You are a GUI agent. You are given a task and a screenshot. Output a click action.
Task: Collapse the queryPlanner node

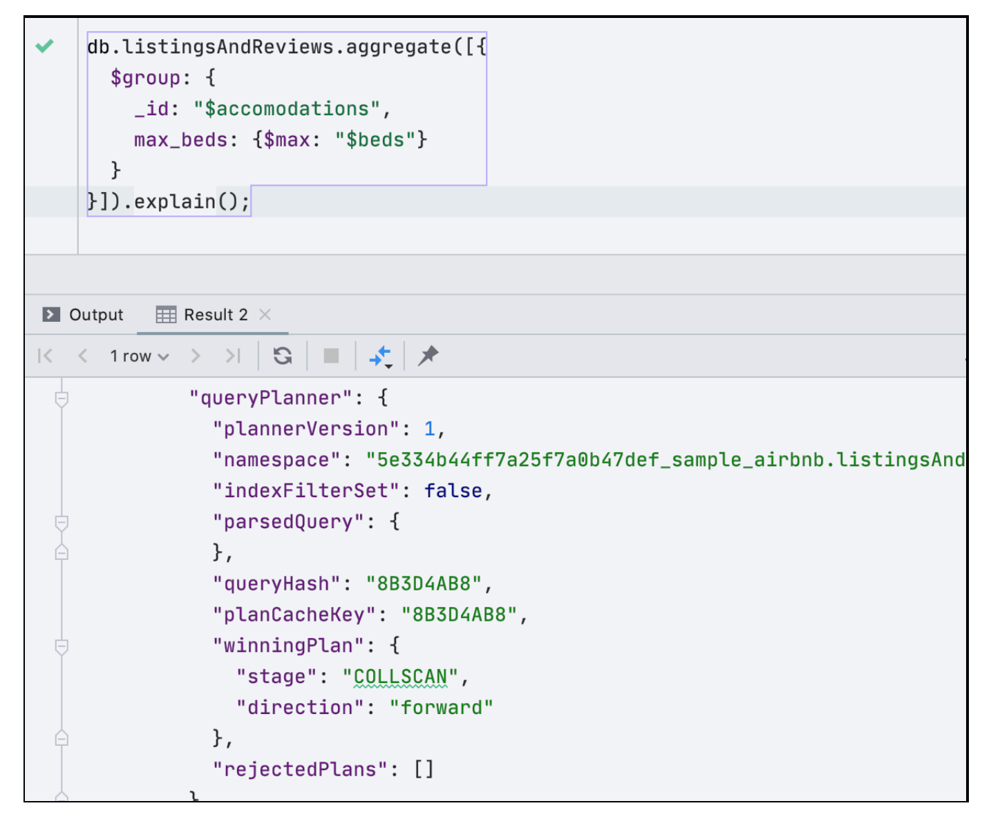coord(62,398)
